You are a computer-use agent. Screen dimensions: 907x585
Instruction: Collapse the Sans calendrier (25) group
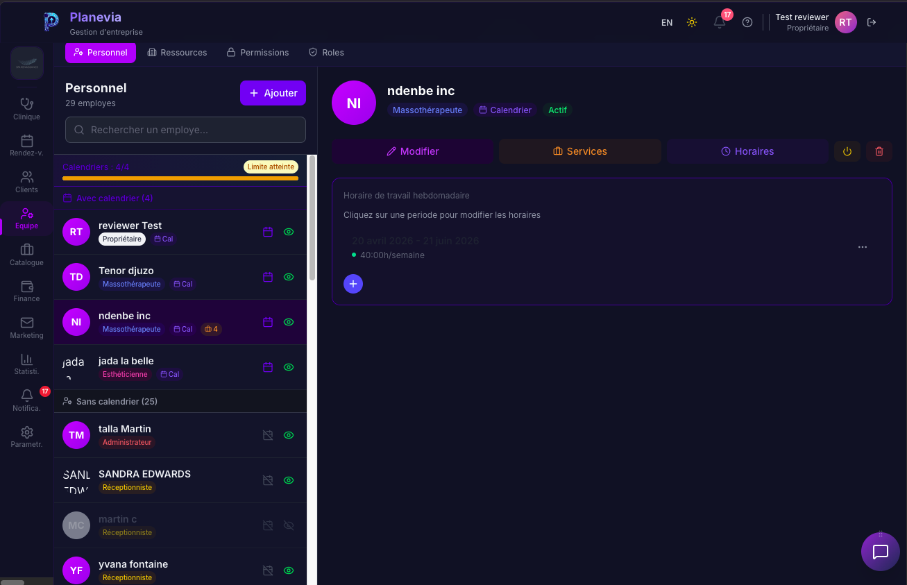click(x=180, y=402)
